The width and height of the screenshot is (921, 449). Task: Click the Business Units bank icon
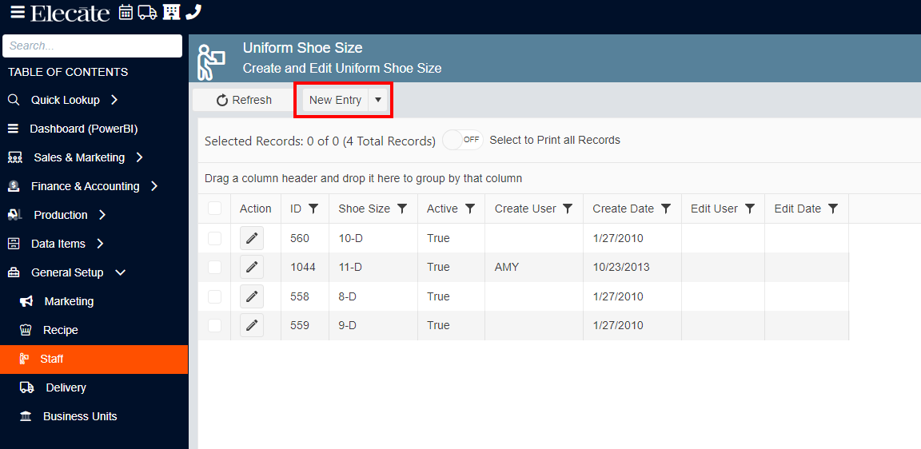[x=26, y=416]
